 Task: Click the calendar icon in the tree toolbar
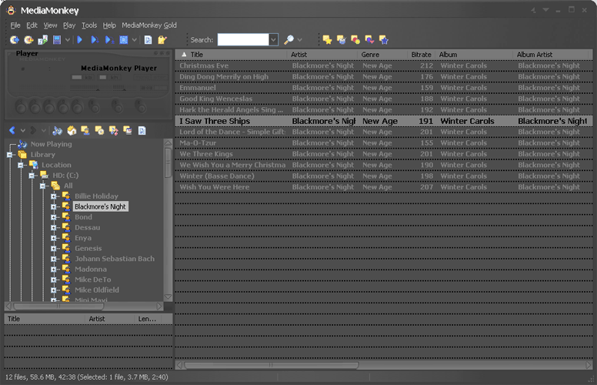pyautogui.click(x=128, y=131)
